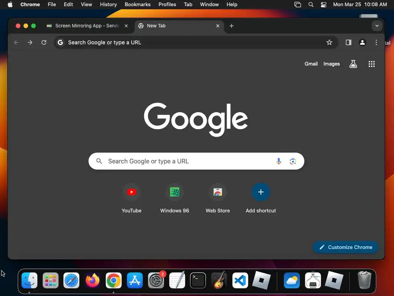
Task: Open the Chrome three-dot menu
Action: (376, 42)
